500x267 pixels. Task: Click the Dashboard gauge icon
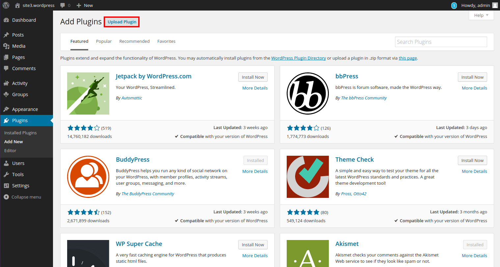point(6,20)
